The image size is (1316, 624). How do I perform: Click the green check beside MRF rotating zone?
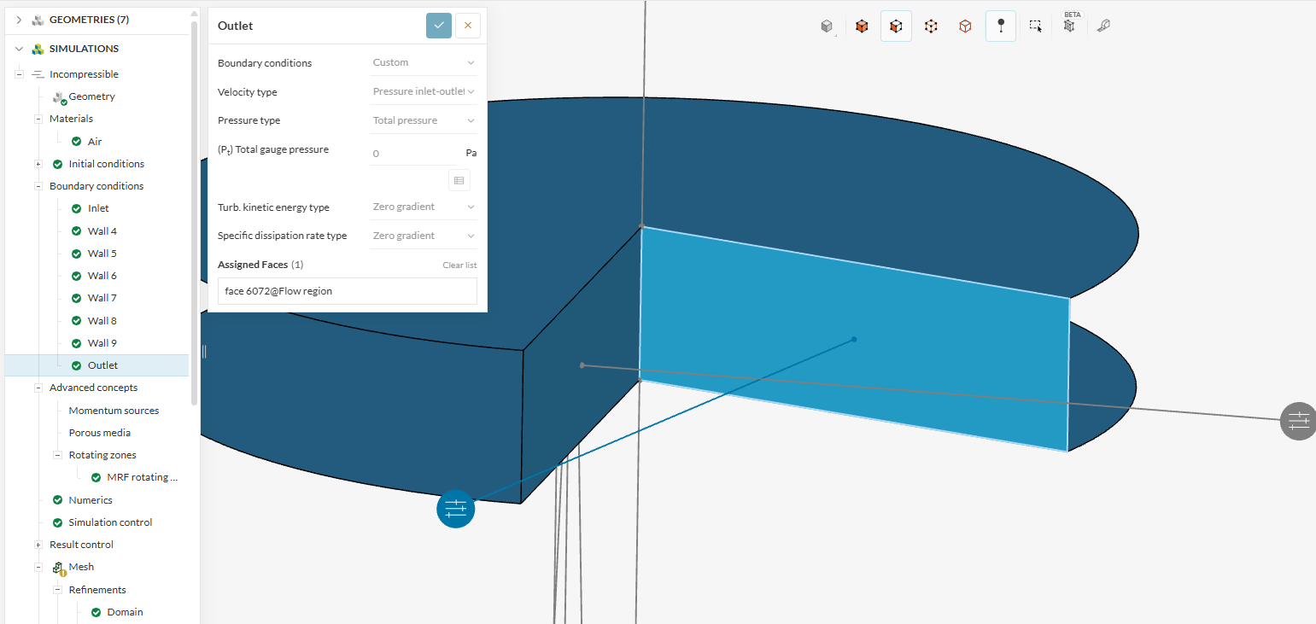click(x=96, y=477)
